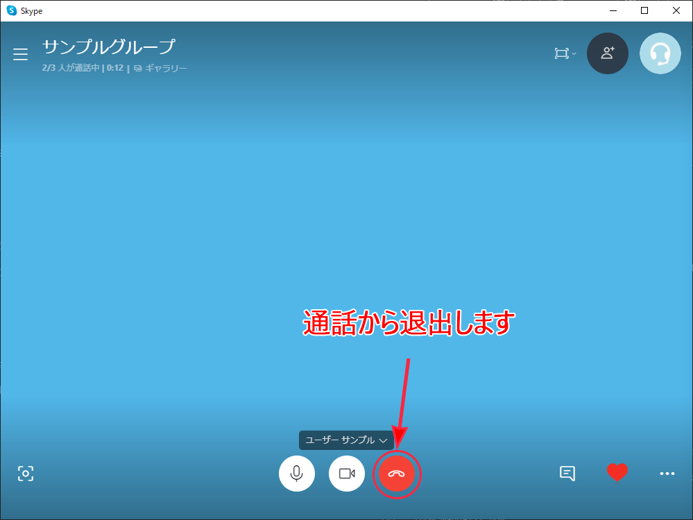Open the view layout switcher dropdown

(x=565, y=53)
